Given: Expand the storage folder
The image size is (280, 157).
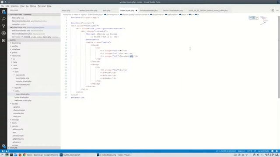Looking at the screenshot, I should (15, 120).
